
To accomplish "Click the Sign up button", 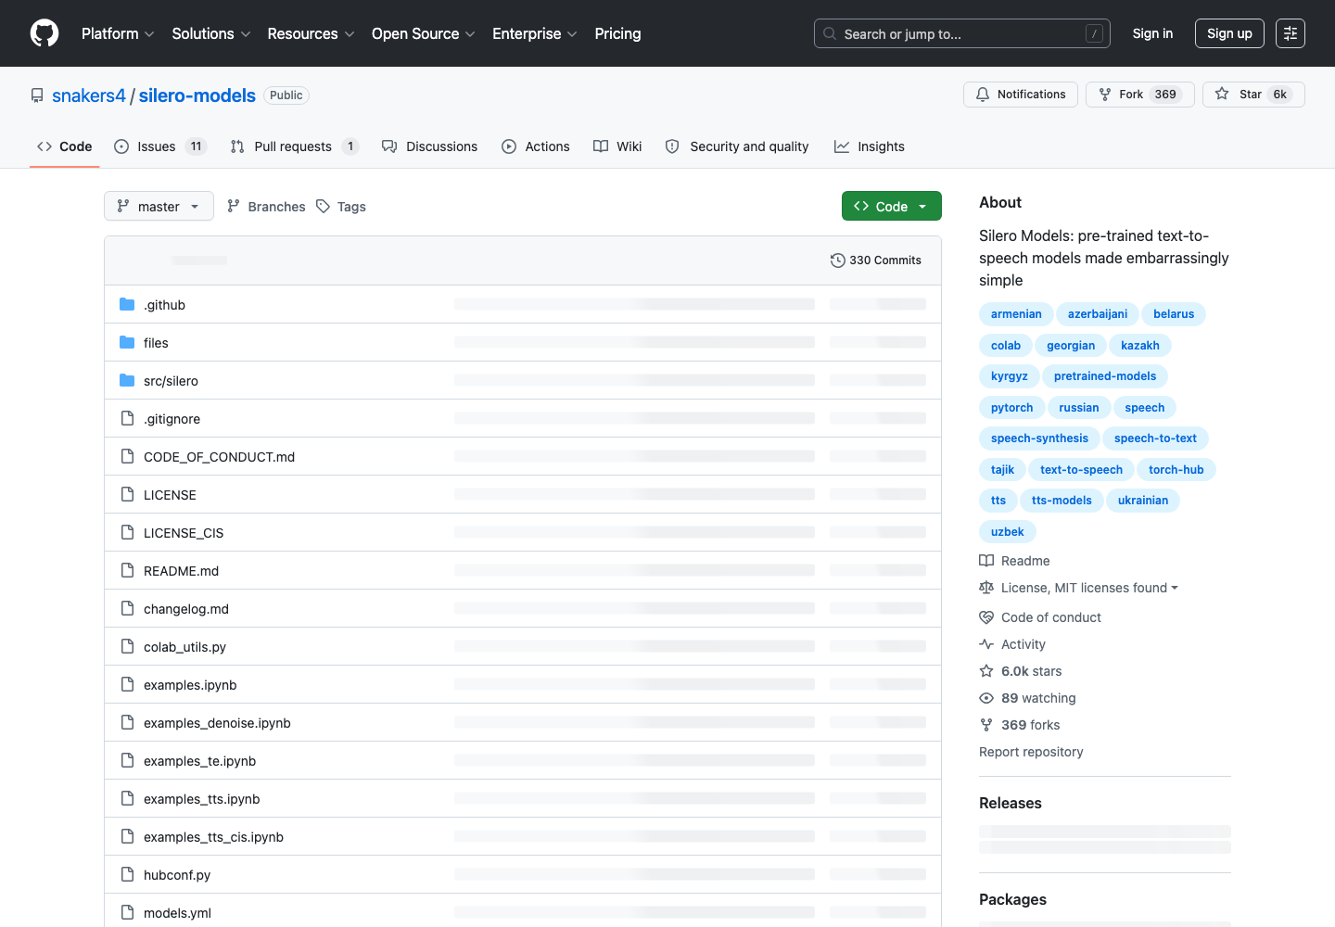I will coord(1229,33).
